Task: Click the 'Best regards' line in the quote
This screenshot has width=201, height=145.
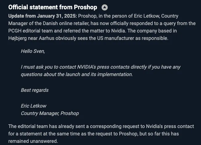Action: (x=35, y=90)
